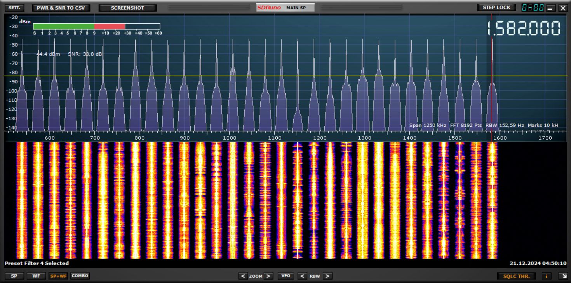Switch to the COMBO view
Image resolution: width=571 pixels, height=283 pixels.
(80, 276)
